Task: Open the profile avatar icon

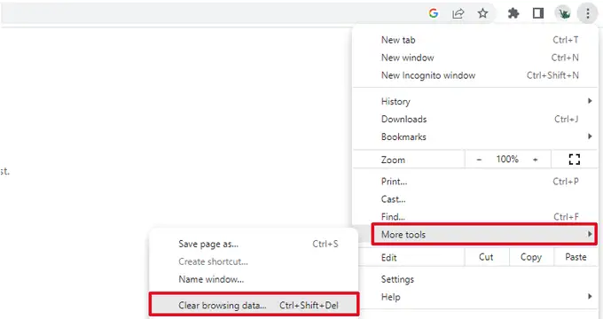Action: pos(563,13)
